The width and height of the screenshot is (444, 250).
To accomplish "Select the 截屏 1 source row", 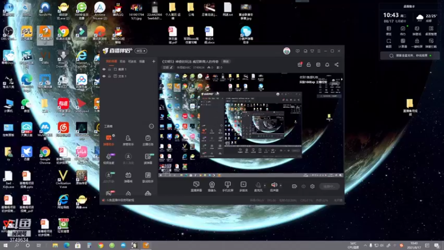I will coord(129,69).
